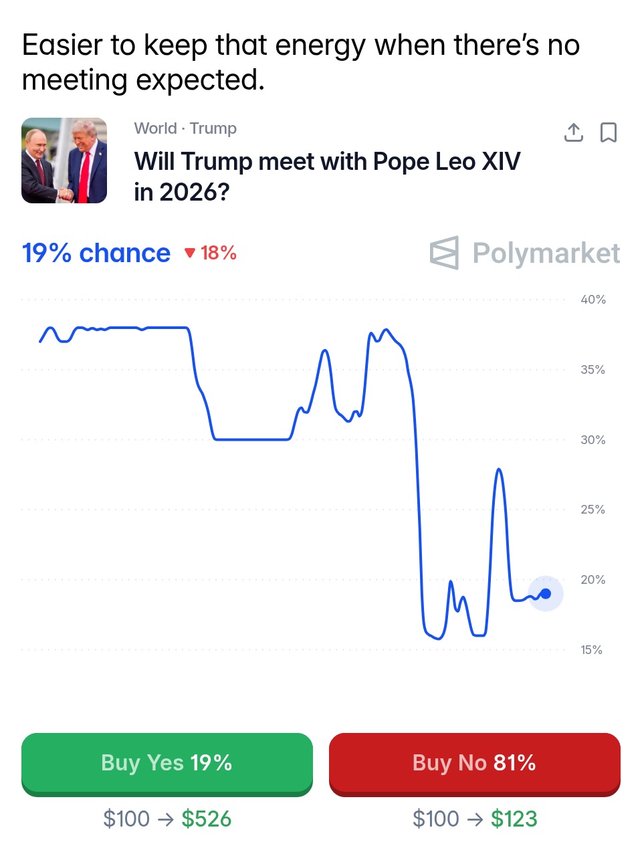Bookmark this Pope Leo XIV market
Screen dimensions: 642x856
tap(608, 132)
